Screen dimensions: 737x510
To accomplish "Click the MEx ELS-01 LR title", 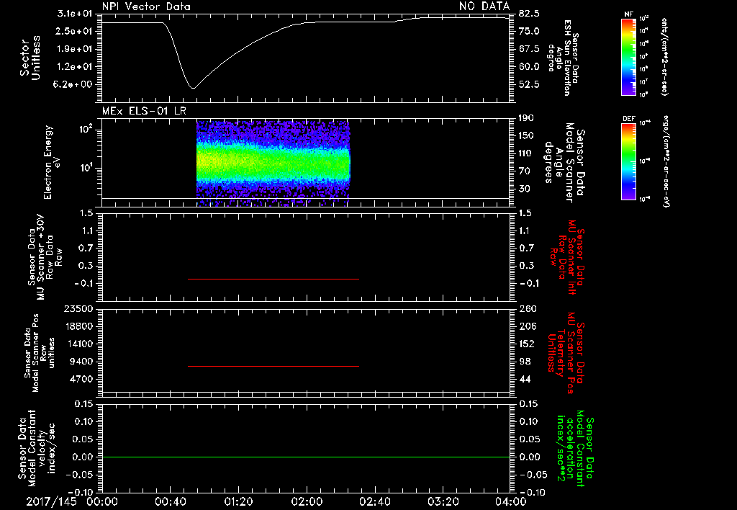I will (x=144, y=111).
